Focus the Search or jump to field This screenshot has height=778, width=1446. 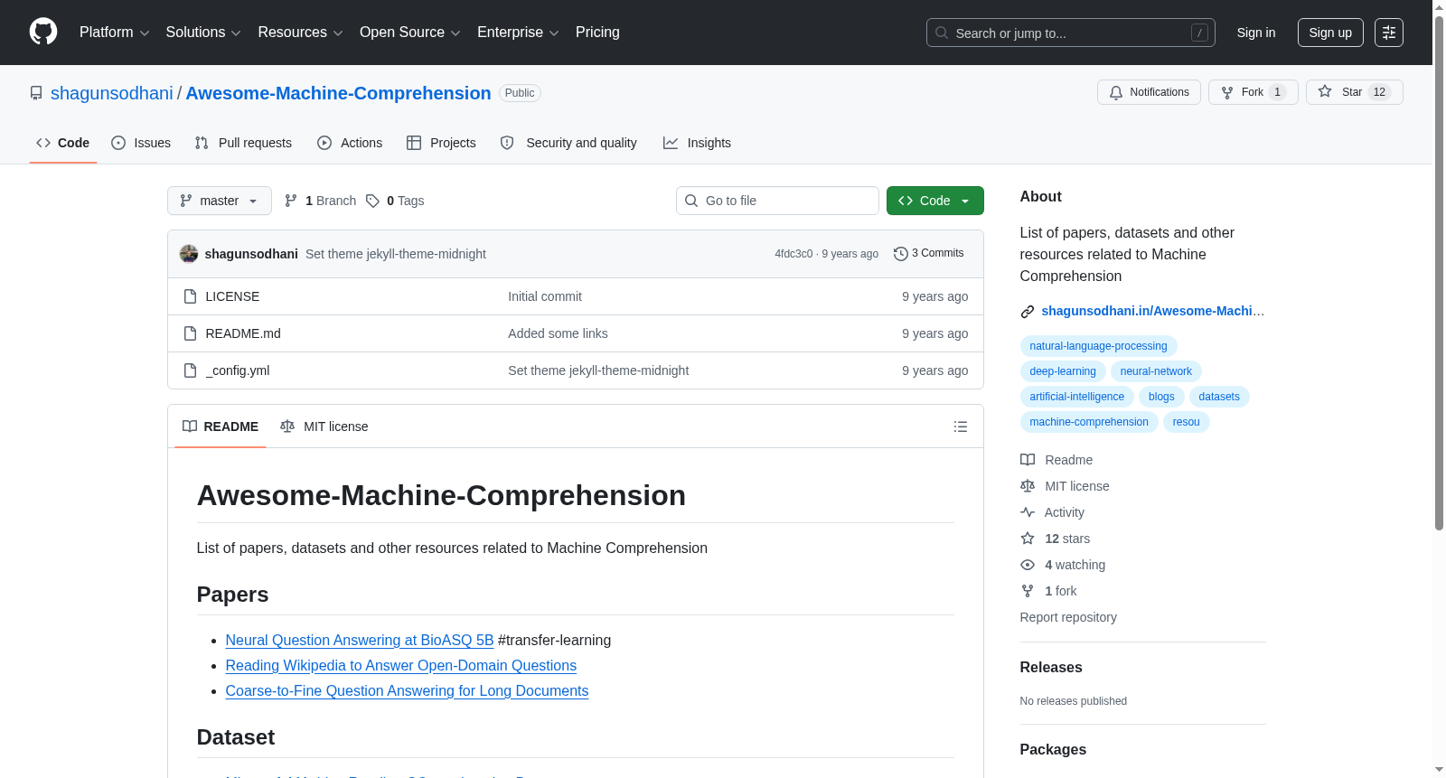tap(1071, 33)
